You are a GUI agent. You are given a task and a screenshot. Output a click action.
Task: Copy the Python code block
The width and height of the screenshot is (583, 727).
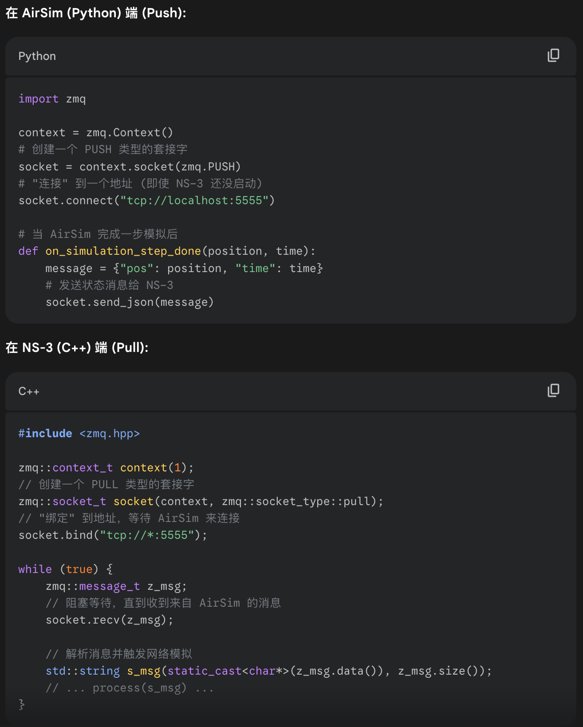pyautogui.click(x=553, y=55)
